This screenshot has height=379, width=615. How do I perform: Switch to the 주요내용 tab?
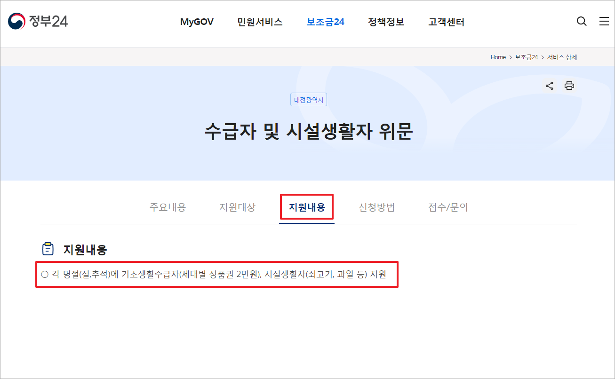coord(168,206)
